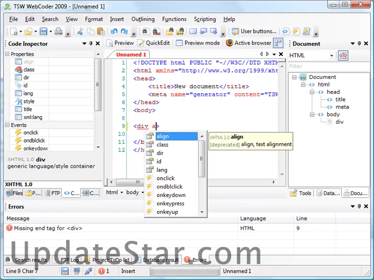Switch to the FTP panel tab
Screen dimensions: 374x280
point(53,193)
